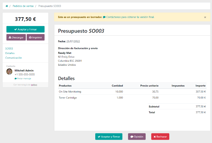Go to Detalles section in sidebar
Viewport: 212px width, 143px height.
click(x=10, y=53)
